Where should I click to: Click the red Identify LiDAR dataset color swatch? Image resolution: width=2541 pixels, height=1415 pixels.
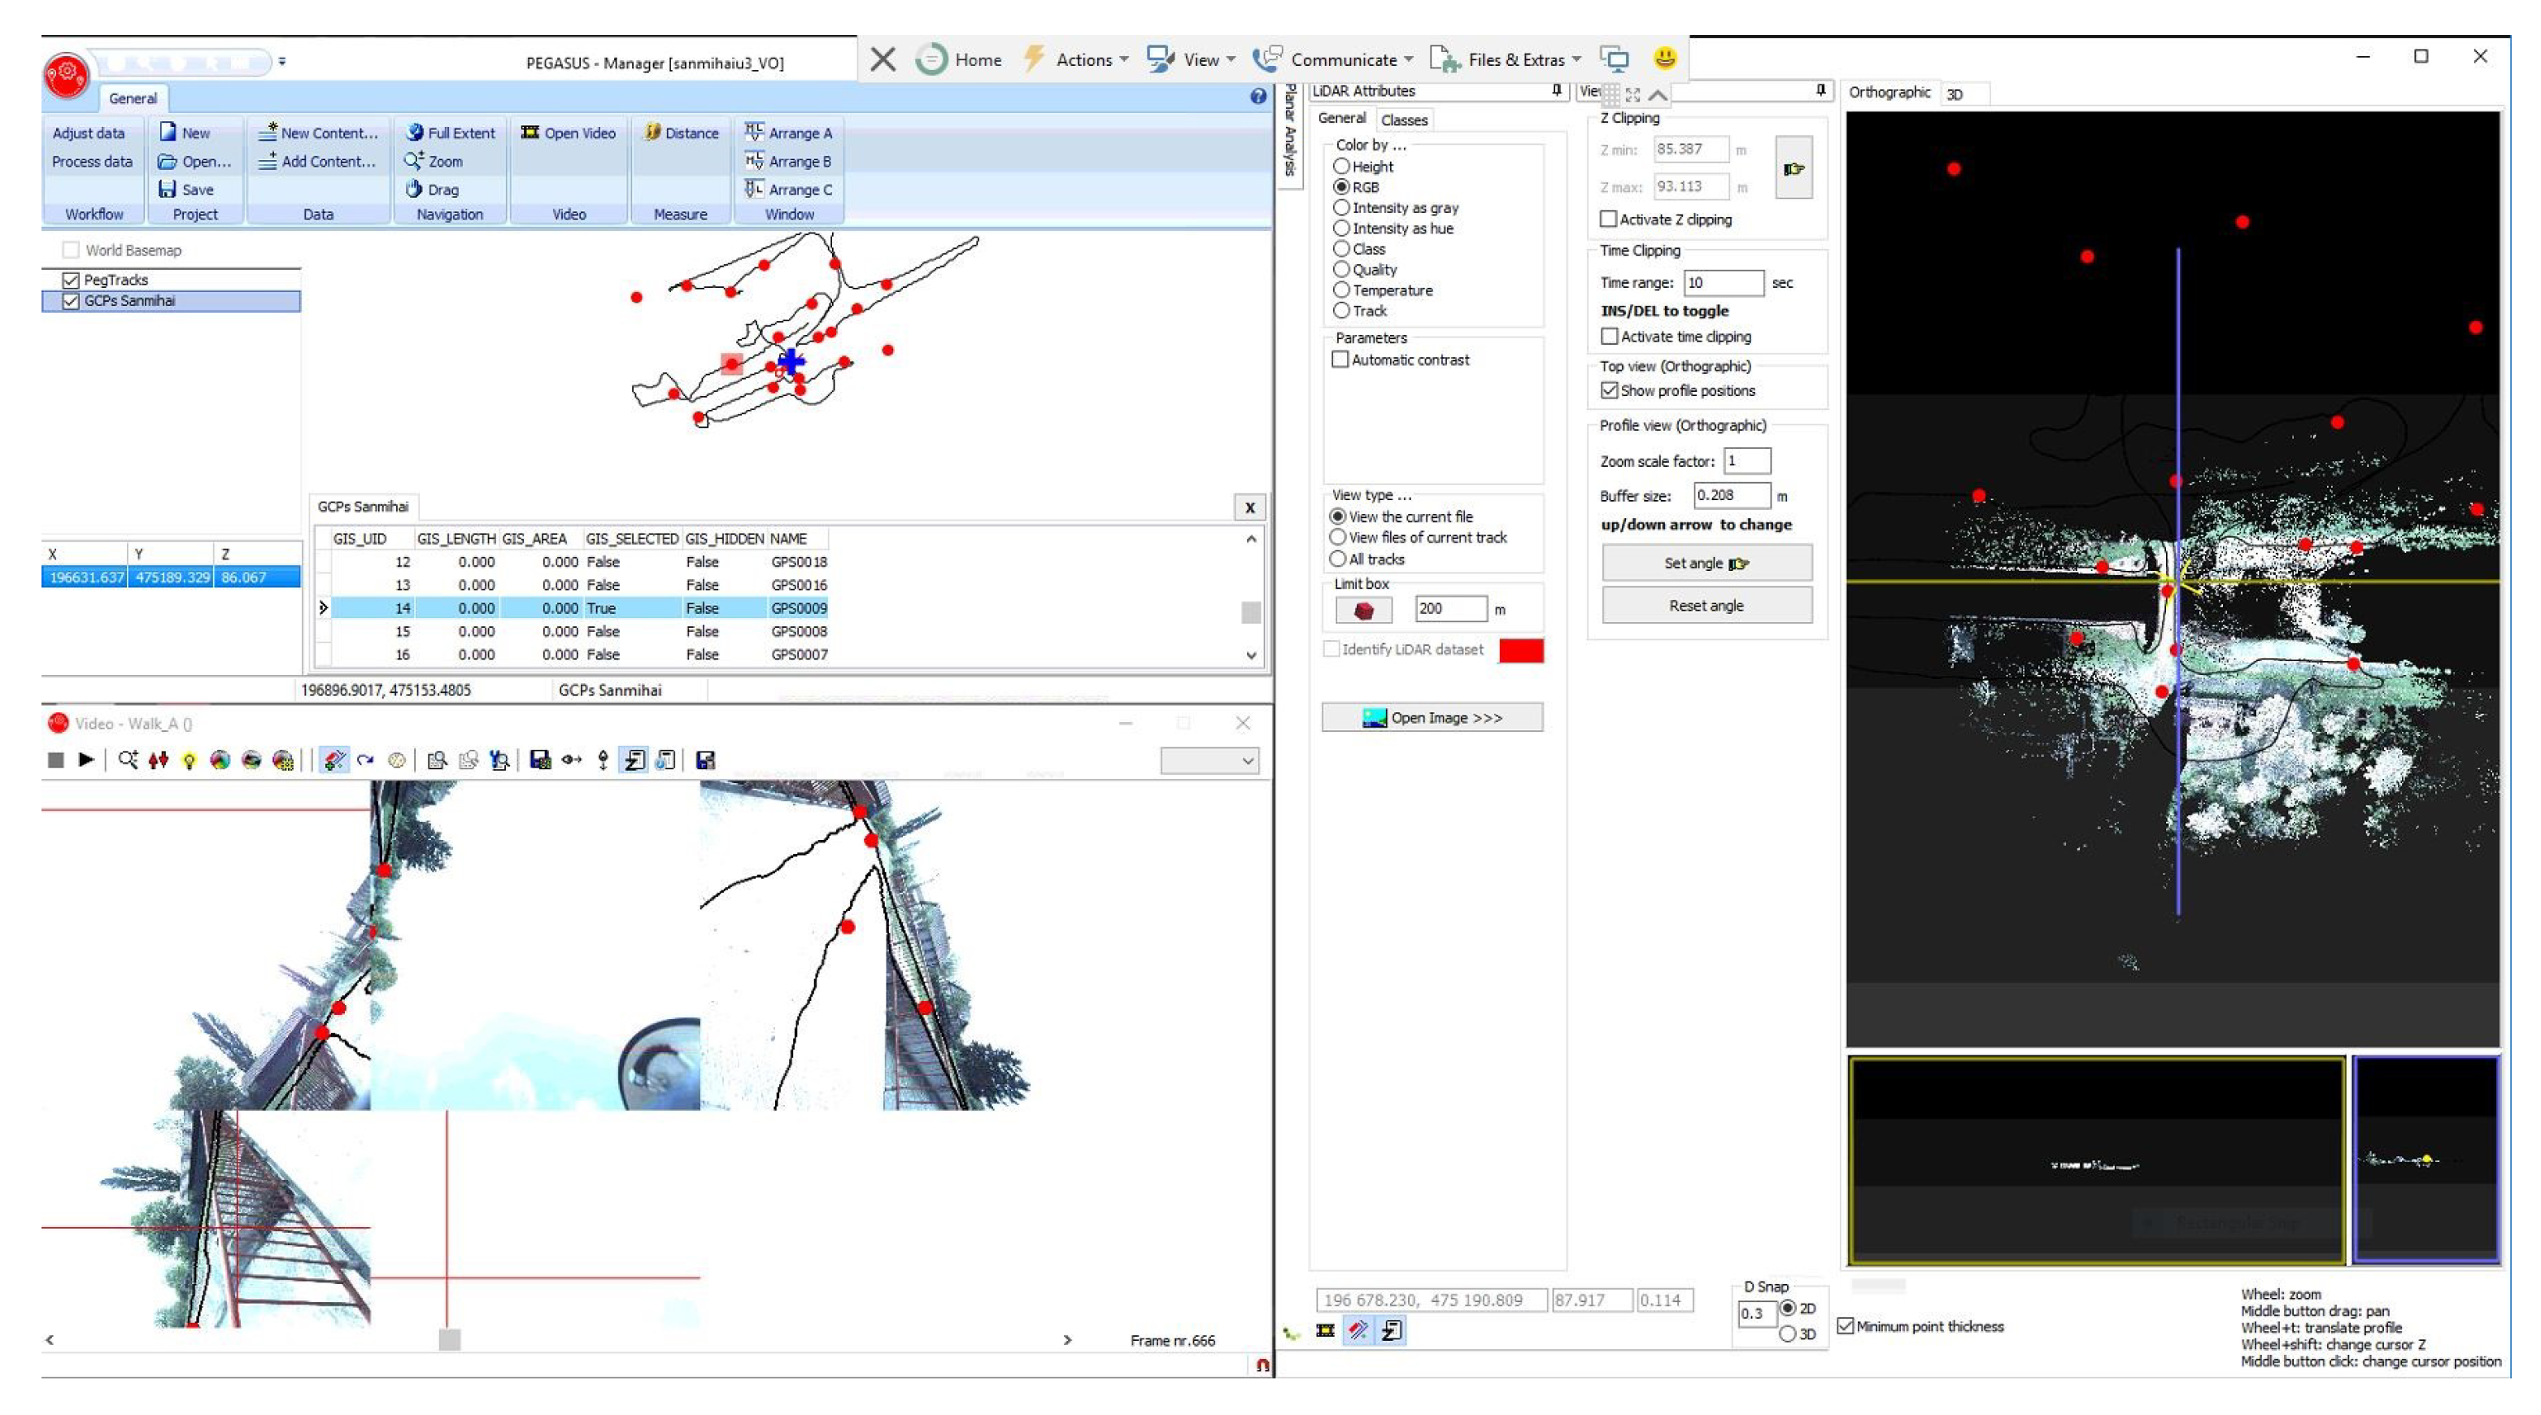[x=1521, y=650]
